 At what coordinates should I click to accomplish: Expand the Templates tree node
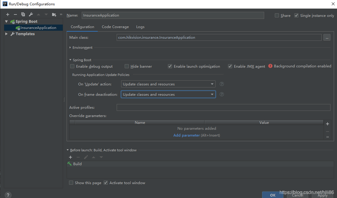(7, 34)
